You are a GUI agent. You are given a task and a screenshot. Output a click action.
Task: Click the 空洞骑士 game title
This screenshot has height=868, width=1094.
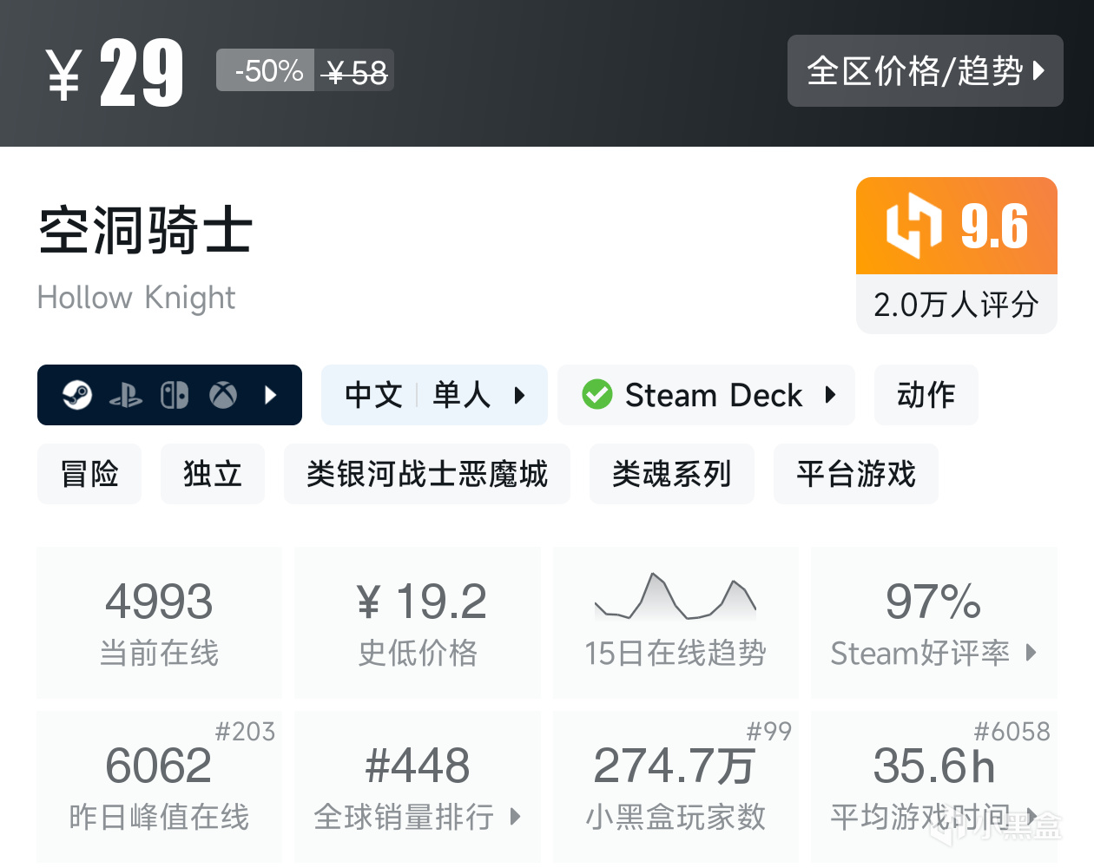pos(146,231)
